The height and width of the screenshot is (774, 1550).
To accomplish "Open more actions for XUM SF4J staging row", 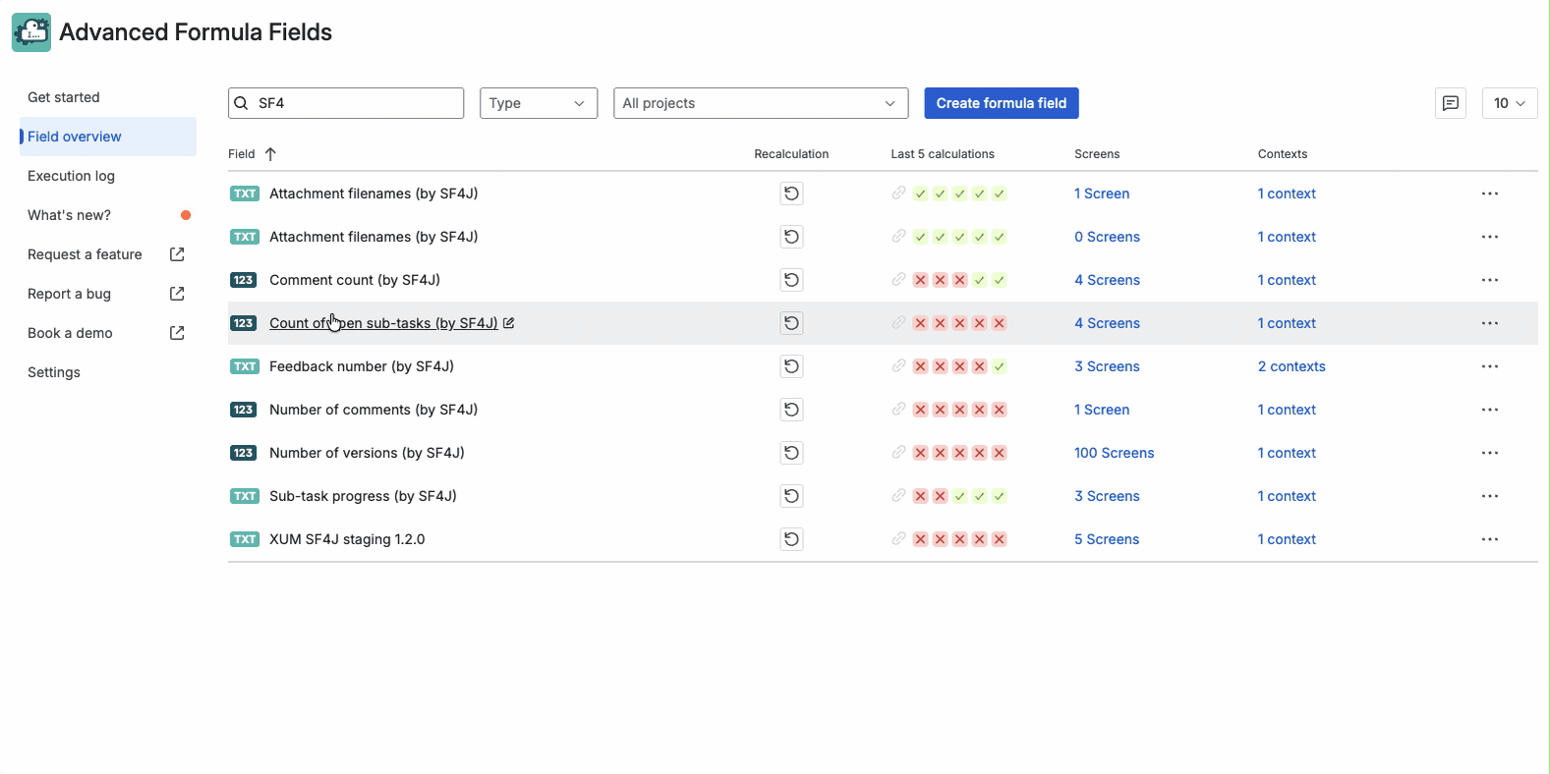I will [1489, 539].
